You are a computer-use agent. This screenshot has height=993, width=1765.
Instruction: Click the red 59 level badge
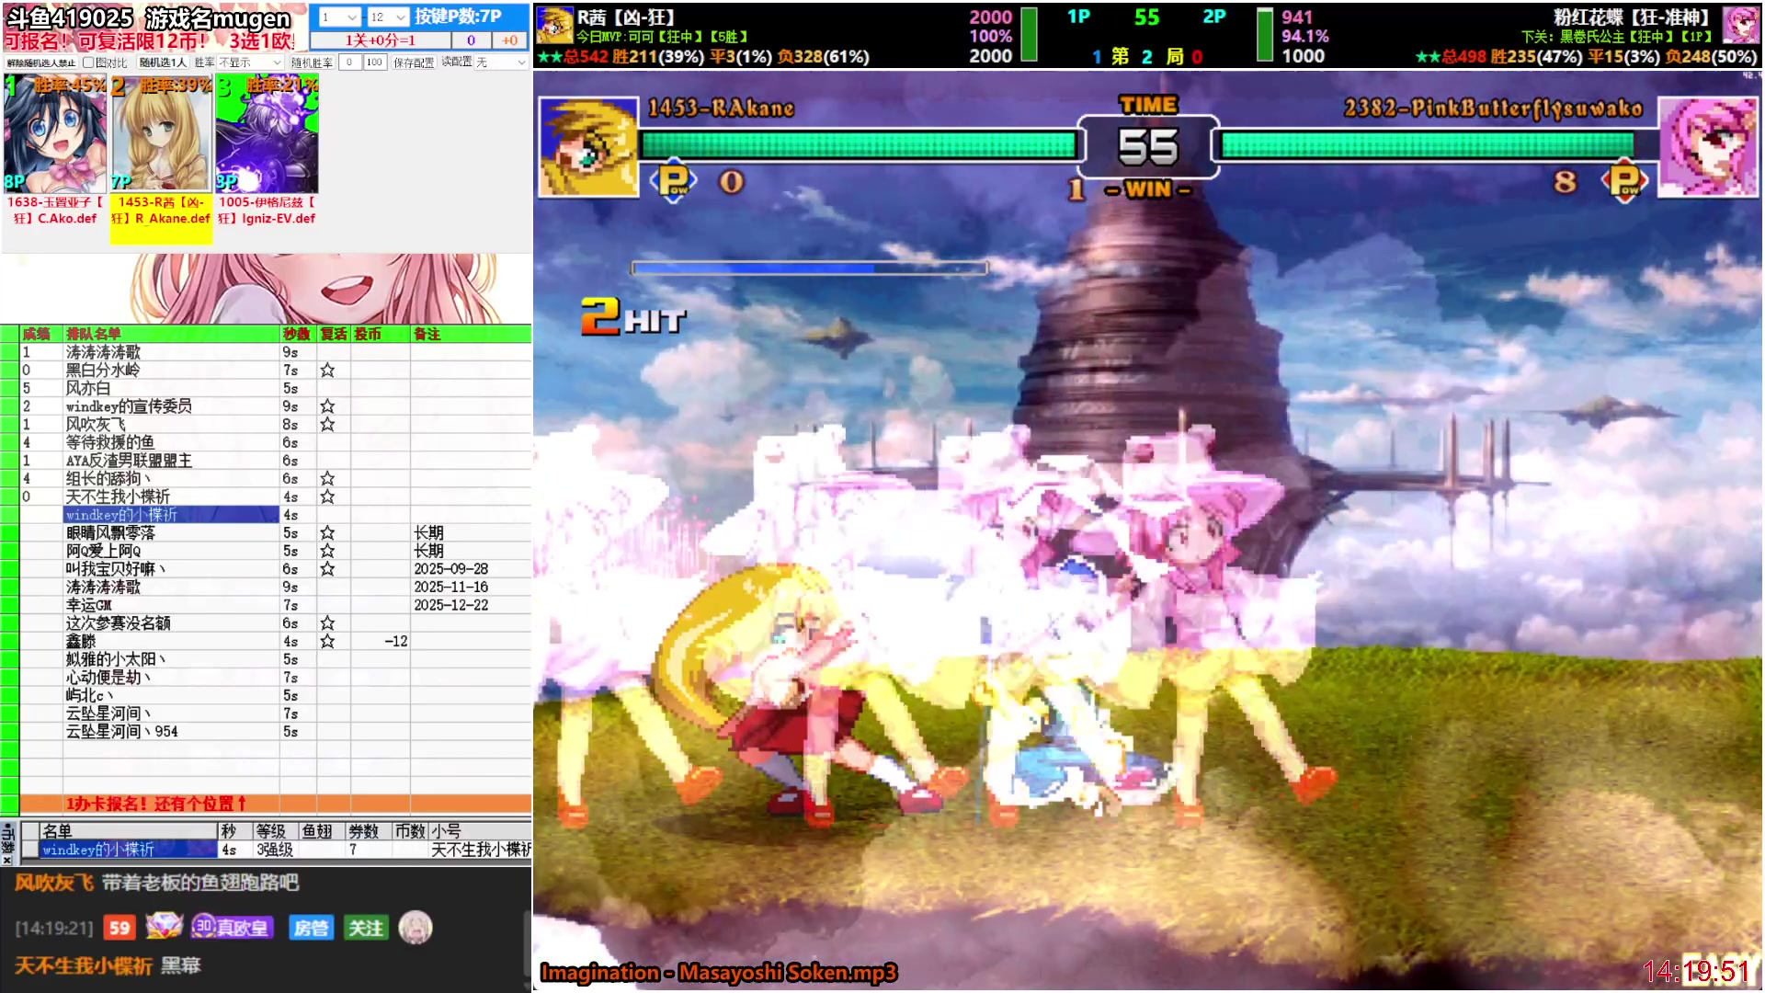[x=120, y=928]
